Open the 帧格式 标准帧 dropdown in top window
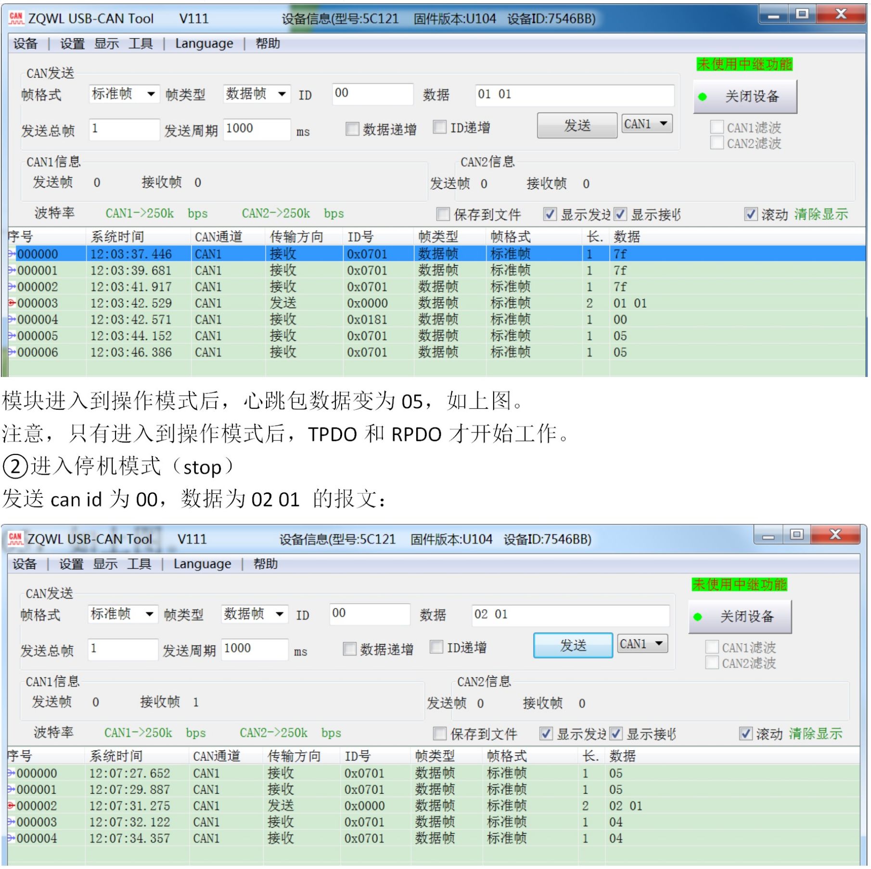The width and height of the screenshot is (871, 869). [124, 94]
